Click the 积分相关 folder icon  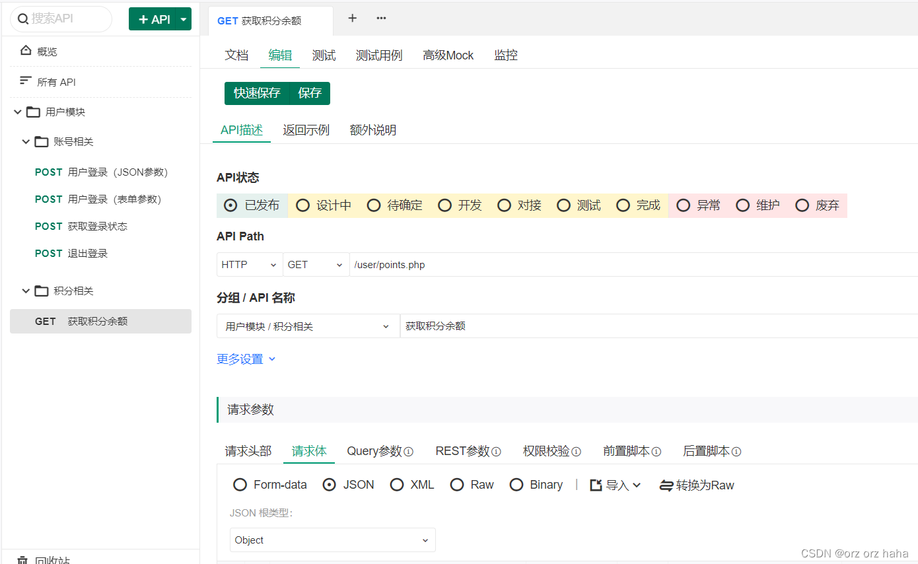(41, 291)
